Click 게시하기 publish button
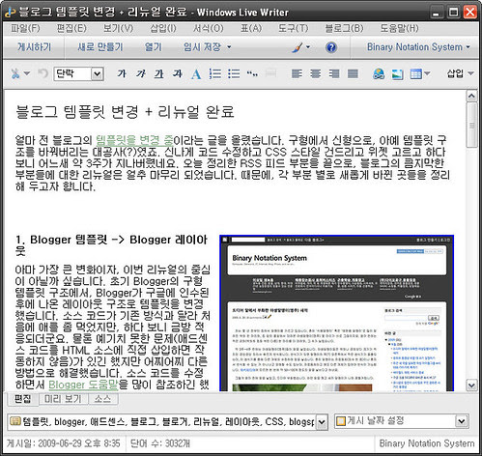 pos(34,47)
